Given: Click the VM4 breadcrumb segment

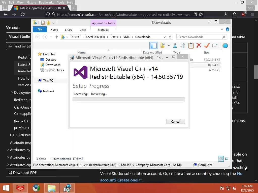Looking at the screenshot, I should tap(126, 37).
